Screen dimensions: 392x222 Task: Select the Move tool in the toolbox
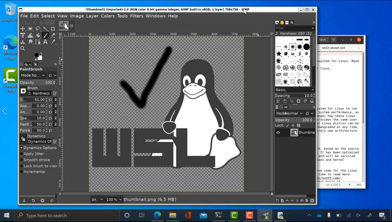click(23, 29)
